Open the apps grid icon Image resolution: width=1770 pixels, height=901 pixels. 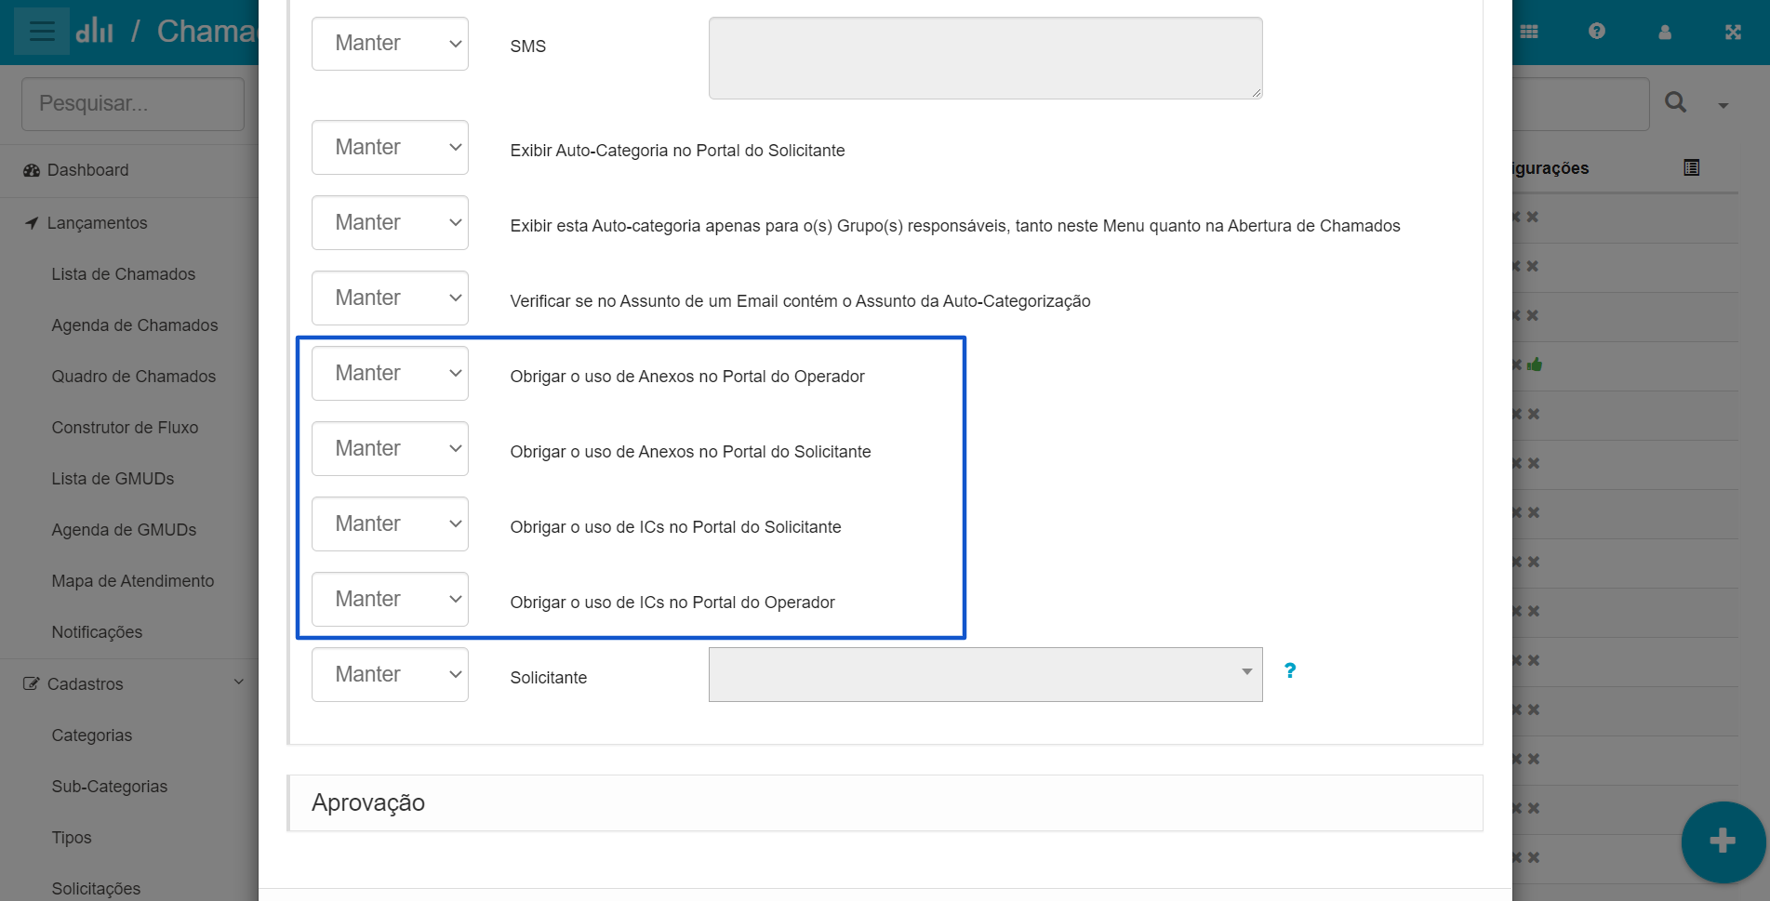(x=1529, y=32)
